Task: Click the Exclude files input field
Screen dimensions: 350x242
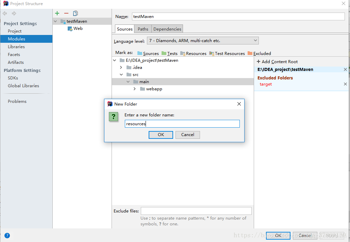Action: (x=196, y=211)
